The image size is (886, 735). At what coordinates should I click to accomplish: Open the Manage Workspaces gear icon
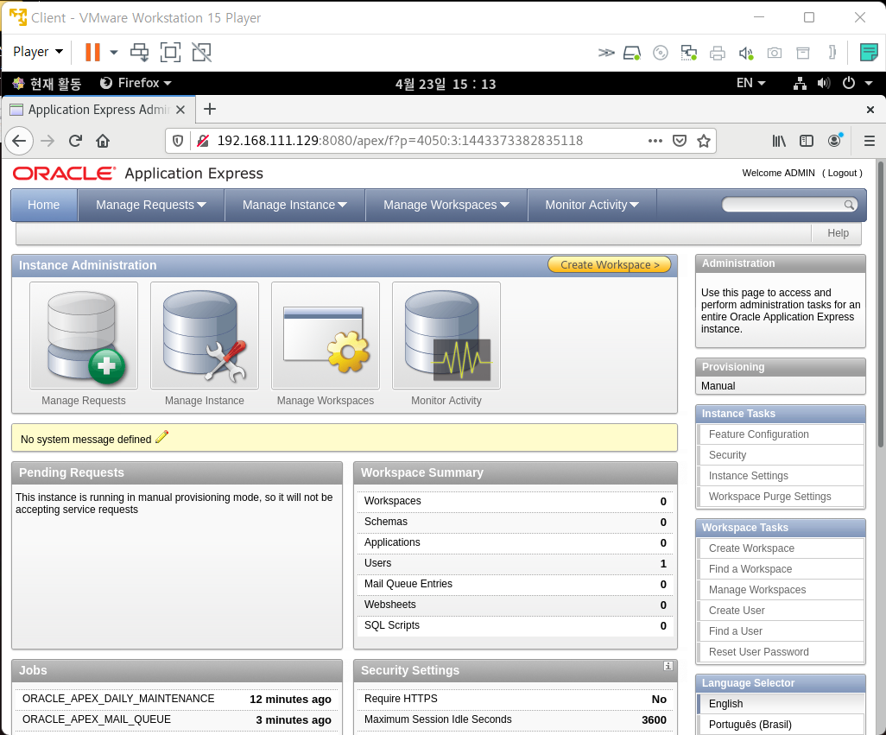(x=326, y=336)
